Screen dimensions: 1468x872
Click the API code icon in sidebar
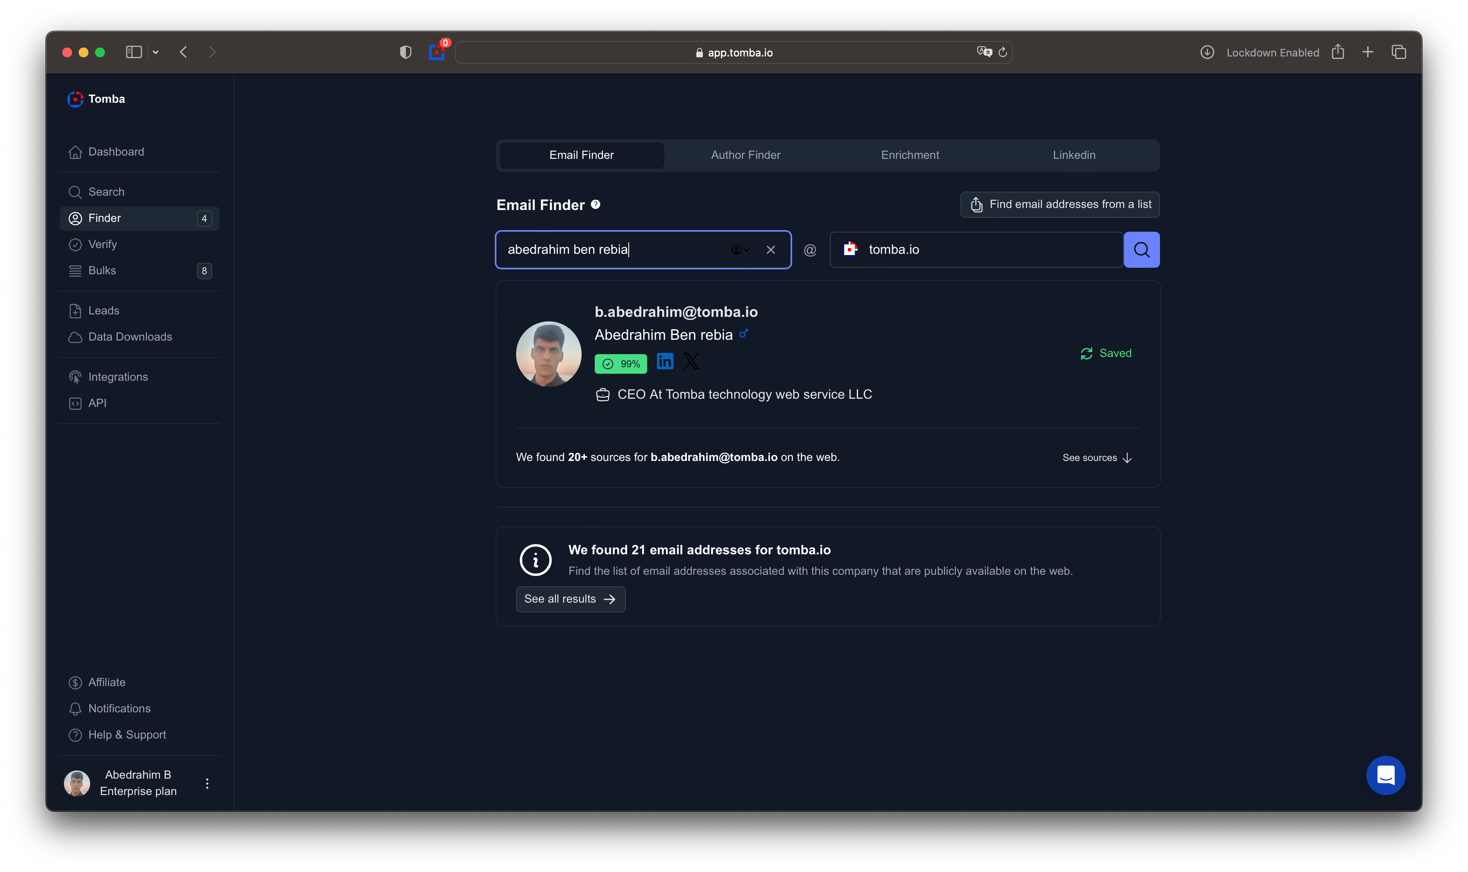[x=75, y=403]
